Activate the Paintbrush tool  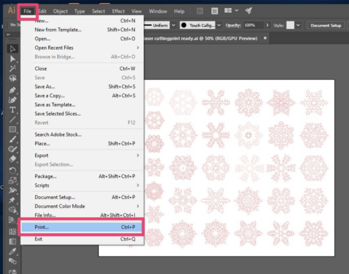pyautogui.click(x=12, y=140)
